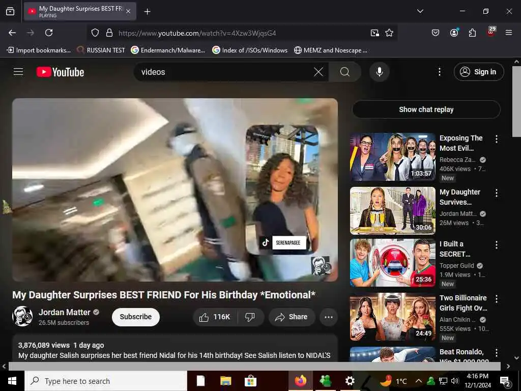Share this video

[292, 317]
